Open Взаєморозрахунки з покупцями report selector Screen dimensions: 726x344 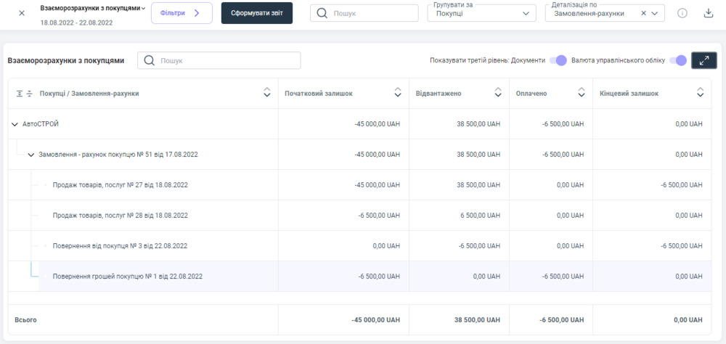point(93,8)
